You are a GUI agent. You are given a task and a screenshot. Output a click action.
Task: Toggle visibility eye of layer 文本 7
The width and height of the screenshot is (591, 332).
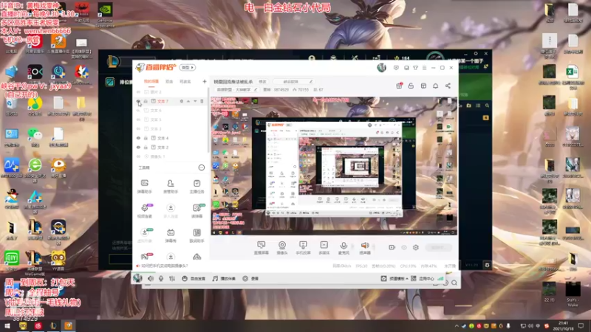138,101
